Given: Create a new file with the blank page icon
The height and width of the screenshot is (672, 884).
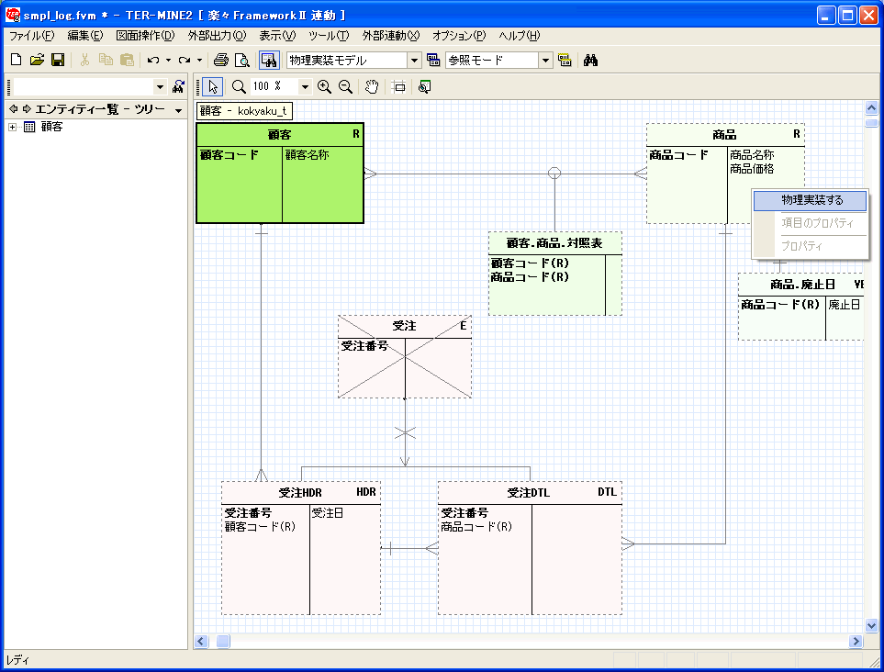Looking at the screenshot, I should tap(17, 60).
